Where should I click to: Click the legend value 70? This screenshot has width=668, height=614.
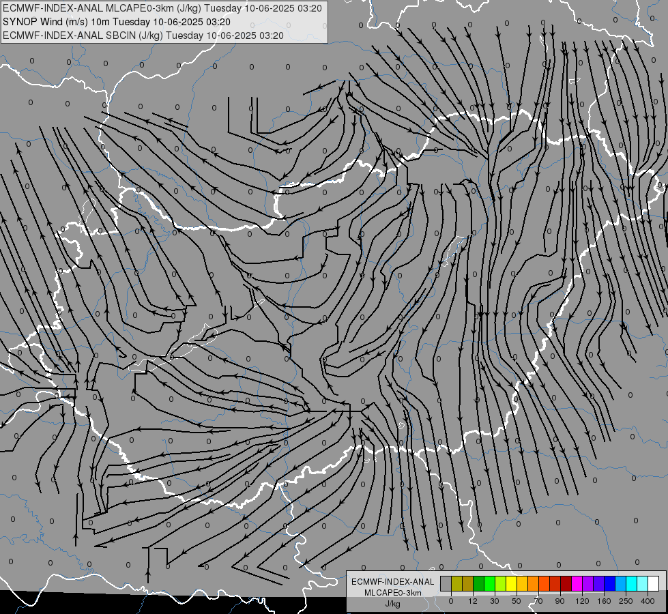(538, 601)
